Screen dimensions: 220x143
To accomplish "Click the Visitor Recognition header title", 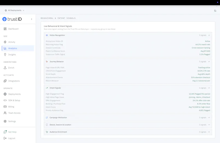I will coord(57,35).
